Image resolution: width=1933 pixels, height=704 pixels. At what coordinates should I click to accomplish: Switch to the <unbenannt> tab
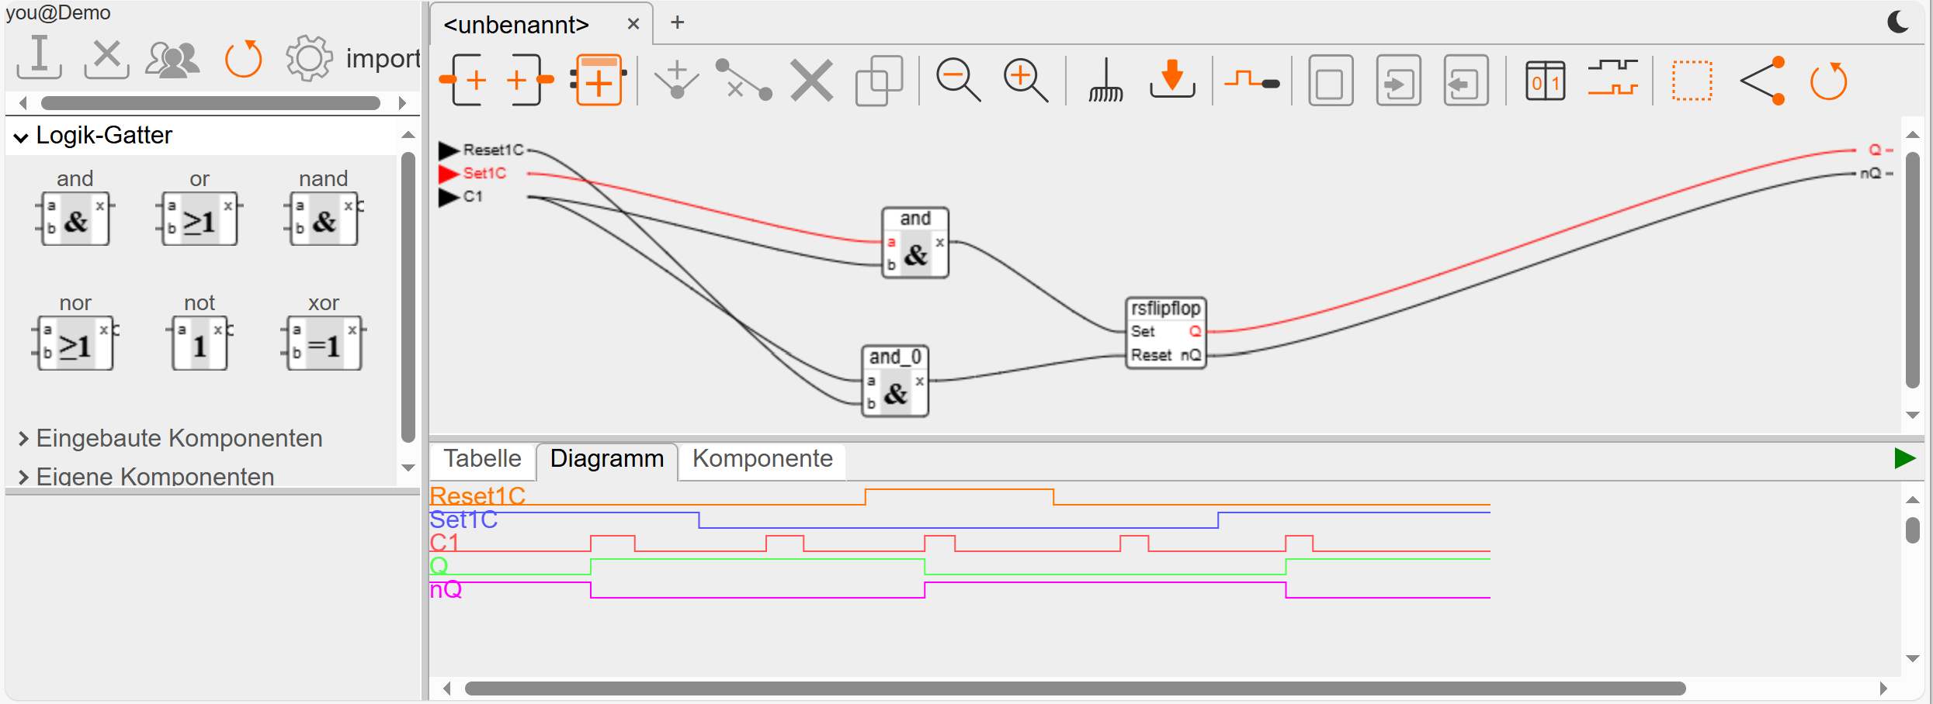[x=516, y=25]
